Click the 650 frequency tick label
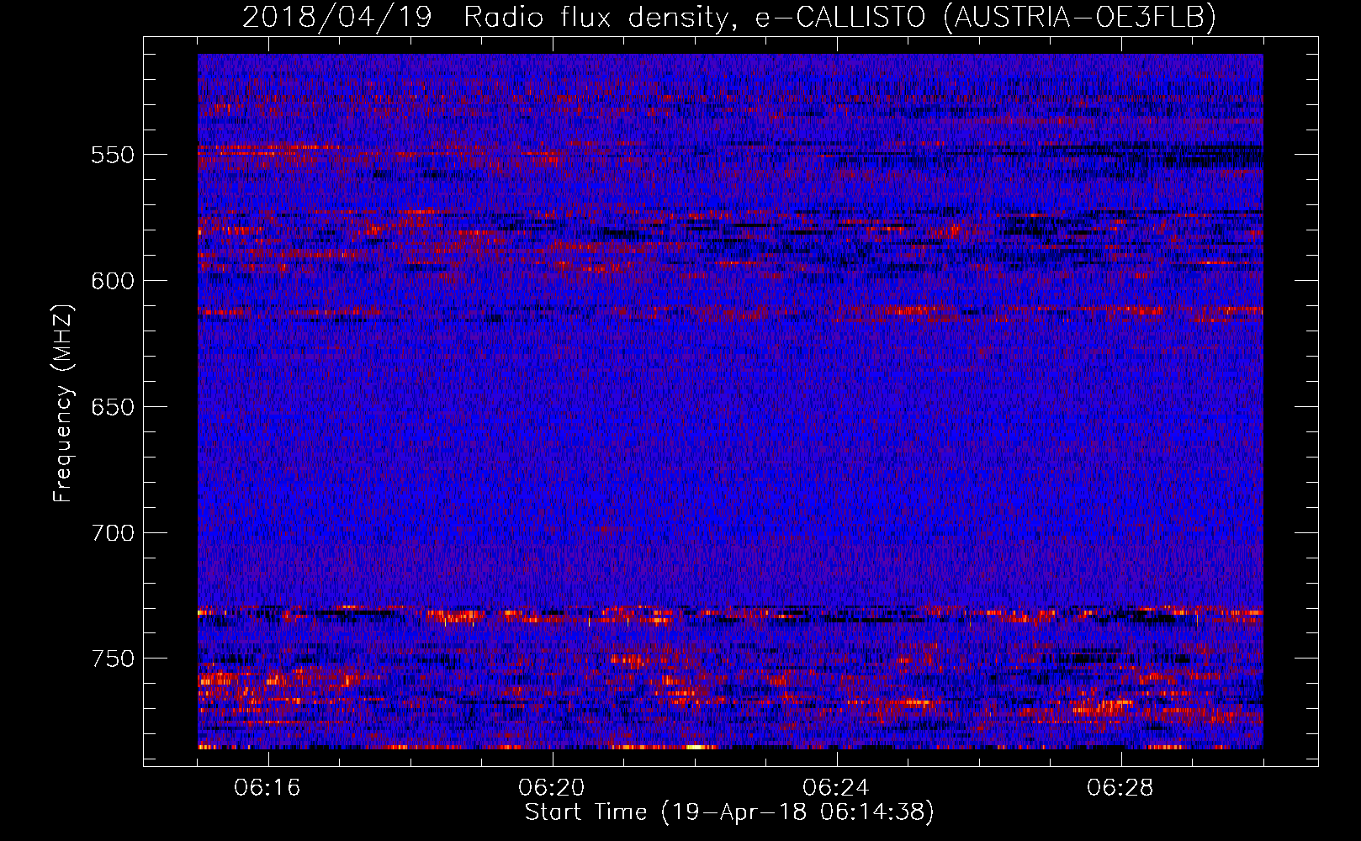Image resolution: width=1361 pixels, height=841 pixels. [113, 407]
